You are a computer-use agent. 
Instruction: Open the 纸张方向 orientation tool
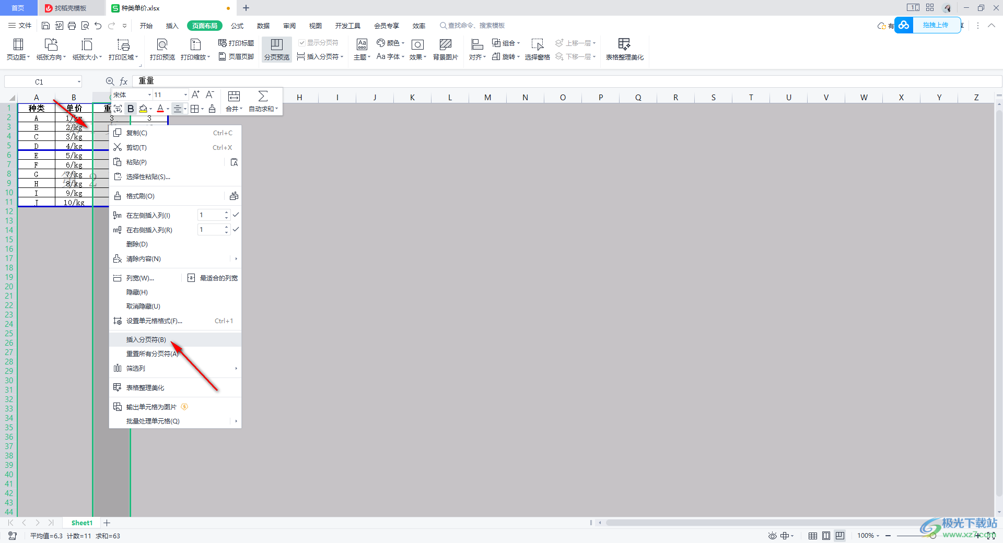[x=51, y=50]
